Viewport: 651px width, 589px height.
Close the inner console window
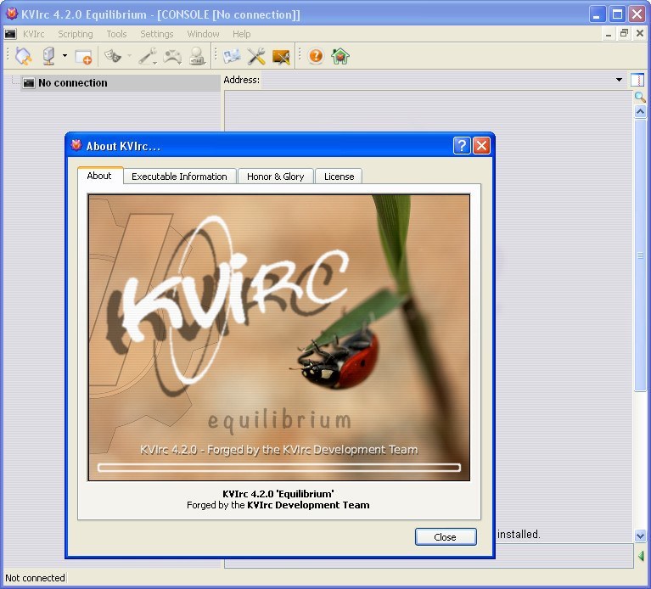pyautogui.click(x=640, y=33)
